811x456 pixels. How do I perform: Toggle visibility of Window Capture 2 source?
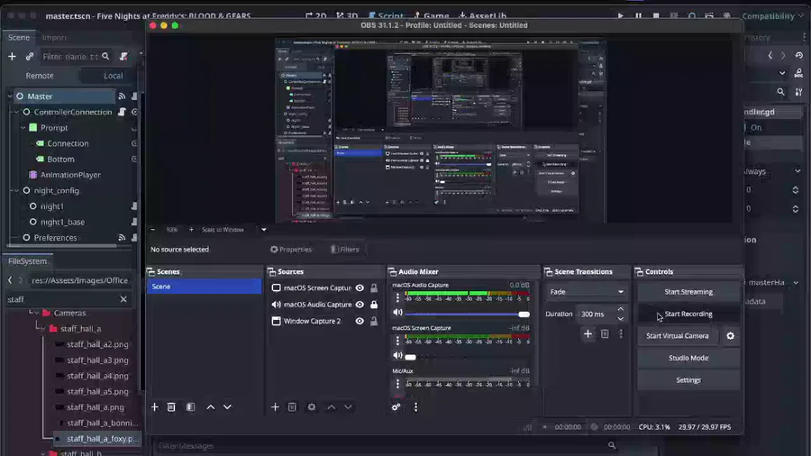360,321
